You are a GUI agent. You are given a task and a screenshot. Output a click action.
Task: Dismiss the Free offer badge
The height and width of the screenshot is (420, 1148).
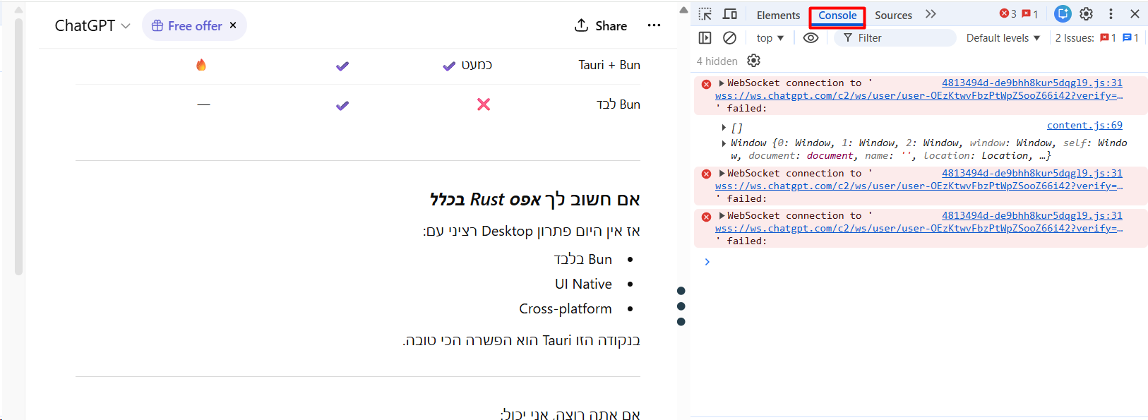click(x=233, y=25)
